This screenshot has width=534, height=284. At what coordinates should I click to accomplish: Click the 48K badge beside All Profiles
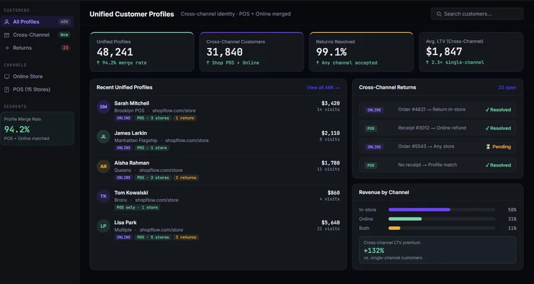(64, 22)
